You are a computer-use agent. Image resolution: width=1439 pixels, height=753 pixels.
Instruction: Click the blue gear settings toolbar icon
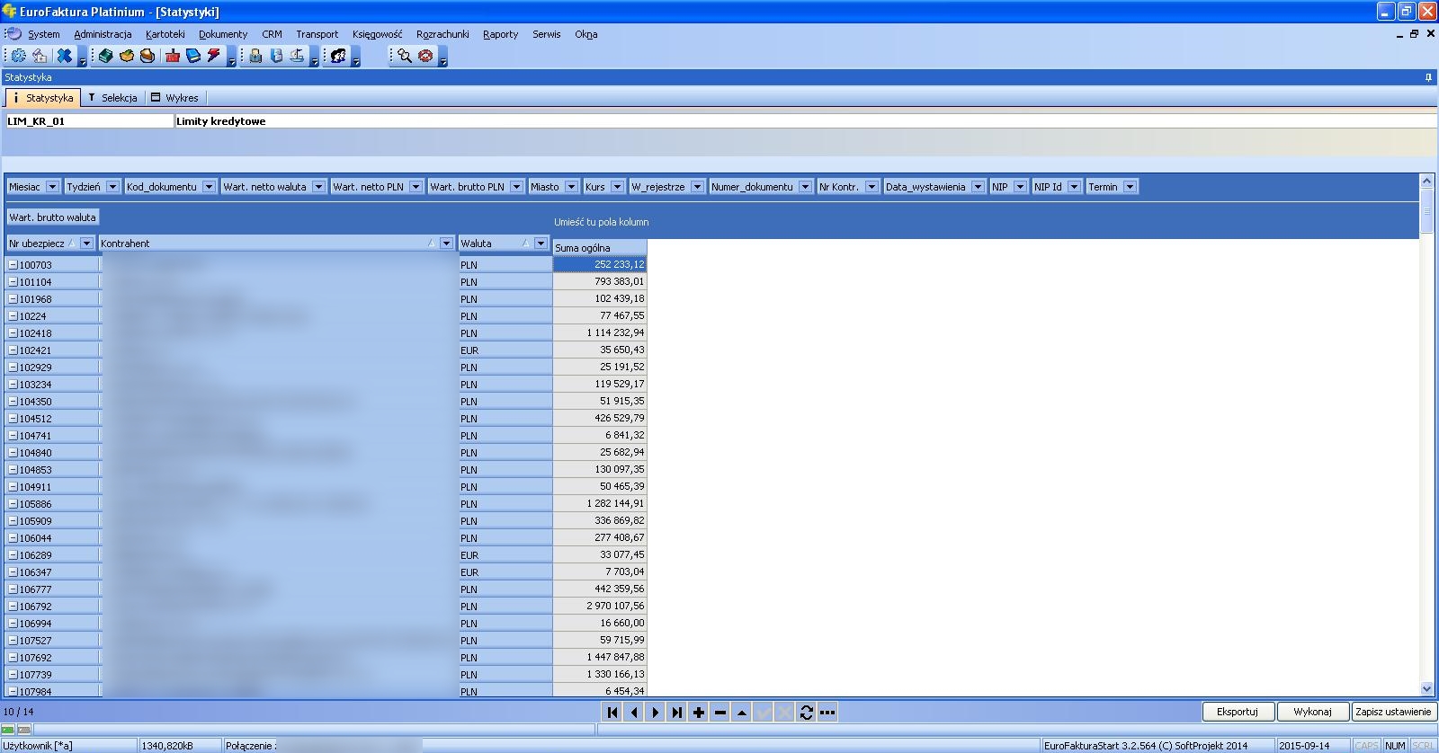(18, 56)
